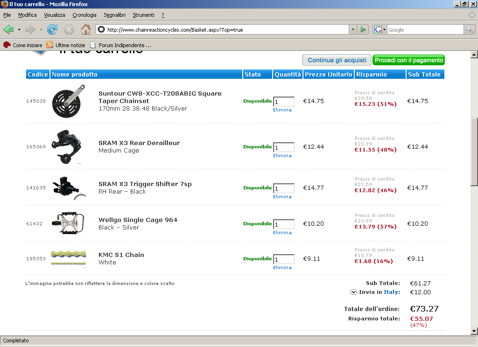Click the scrollbar up arrow
Screen dimensions: 478x347
click(x=474, y=55)
